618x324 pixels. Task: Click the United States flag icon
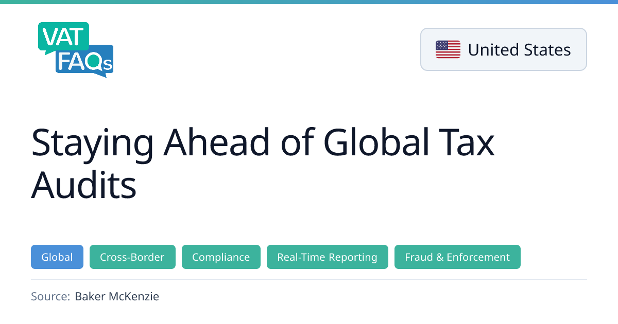(x=448, y=49)
